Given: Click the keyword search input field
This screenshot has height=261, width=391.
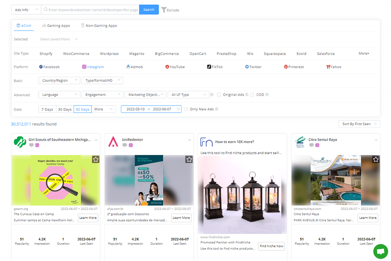Looking at the screenshot, I should tap(92, 10).
